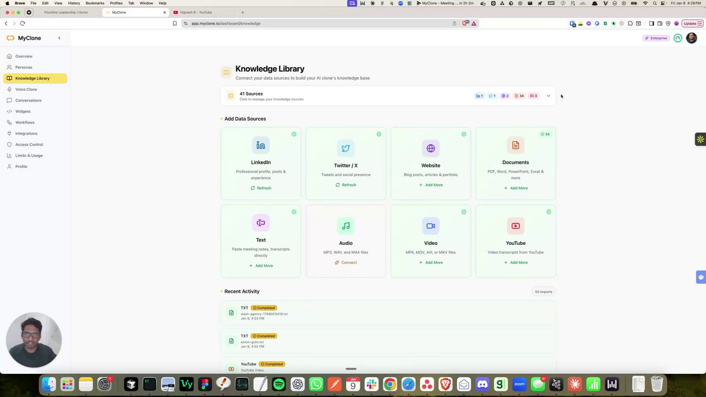
Task: Click the 41 Sources label
Action: [x=251, y=94]
